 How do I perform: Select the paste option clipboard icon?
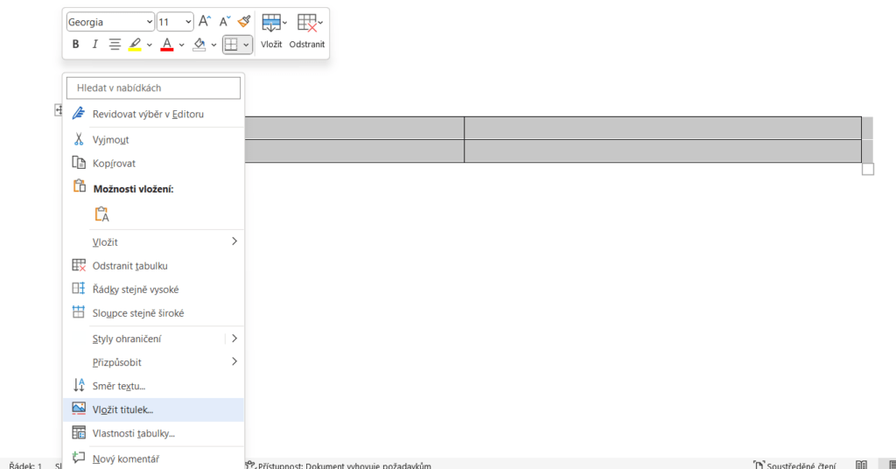point(102,214)
